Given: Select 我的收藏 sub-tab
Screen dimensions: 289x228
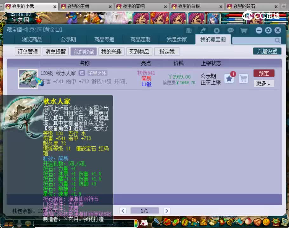Looking at the screenshot, I should pos(84,52).
